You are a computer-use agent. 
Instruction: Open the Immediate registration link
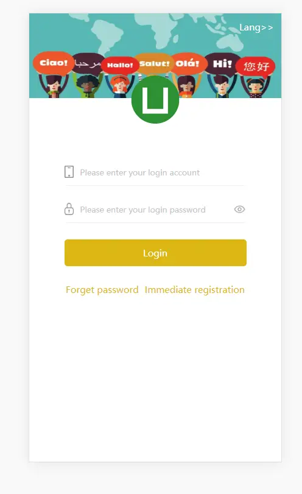pyautogui.click(x=195, y=290)
